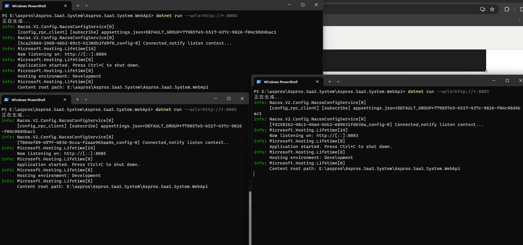Click 'Hosting environment: Development' in 8084 window

tap(60, 76)
